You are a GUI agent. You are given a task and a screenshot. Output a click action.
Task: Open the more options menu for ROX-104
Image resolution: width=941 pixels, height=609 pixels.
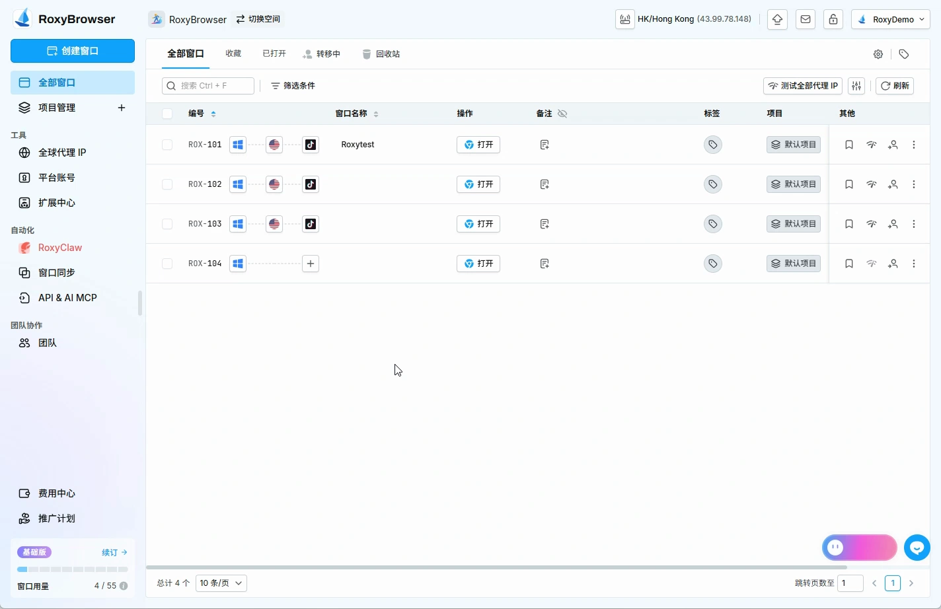[x=914, y=264]
